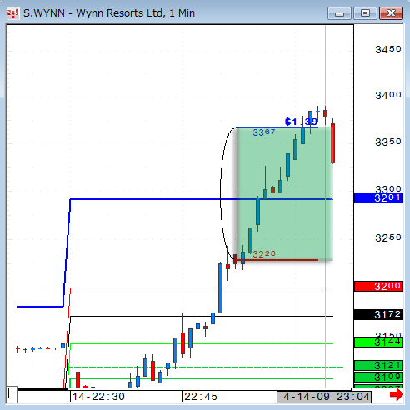Click the 3250 price scale label
The image size is (410, 410).
point(388,237)
